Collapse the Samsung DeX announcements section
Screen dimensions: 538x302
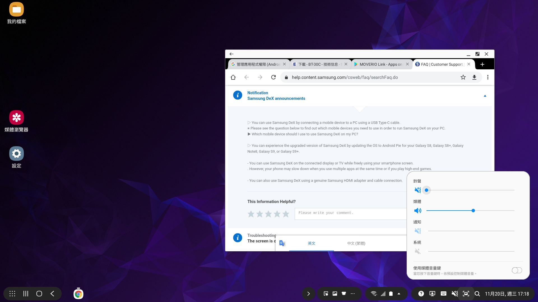tap(485, 96)
